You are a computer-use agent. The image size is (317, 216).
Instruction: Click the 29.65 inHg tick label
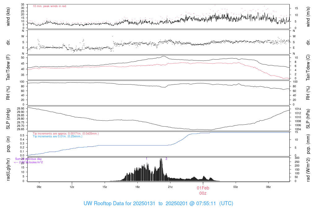coord(21,129)
